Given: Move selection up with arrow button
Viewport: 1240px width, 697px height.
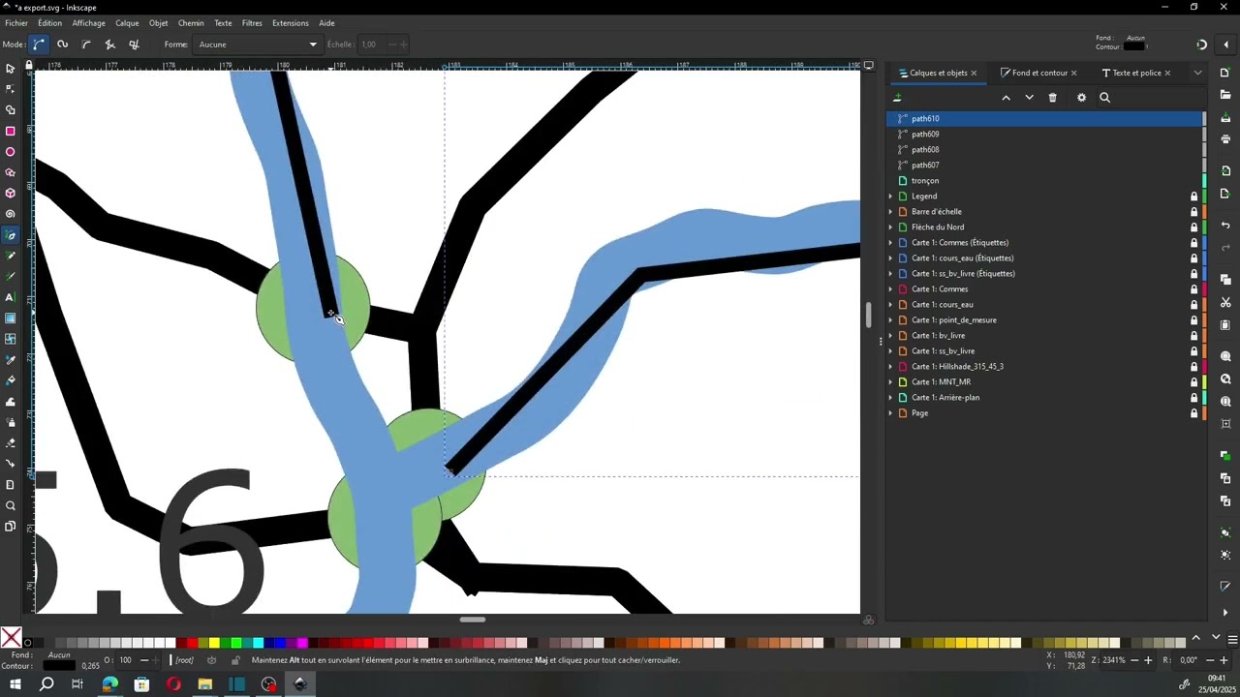Looking at the screenshot, I should click(x=1006, y=97).
